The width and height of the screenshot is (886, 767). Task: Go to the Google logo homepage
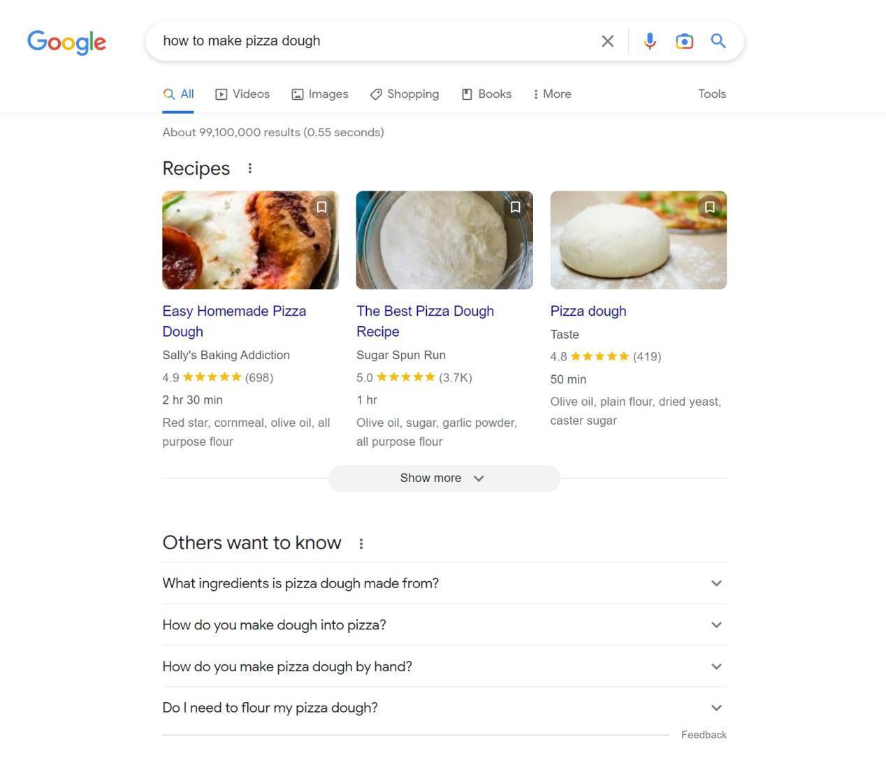click(x=66, y=42)
